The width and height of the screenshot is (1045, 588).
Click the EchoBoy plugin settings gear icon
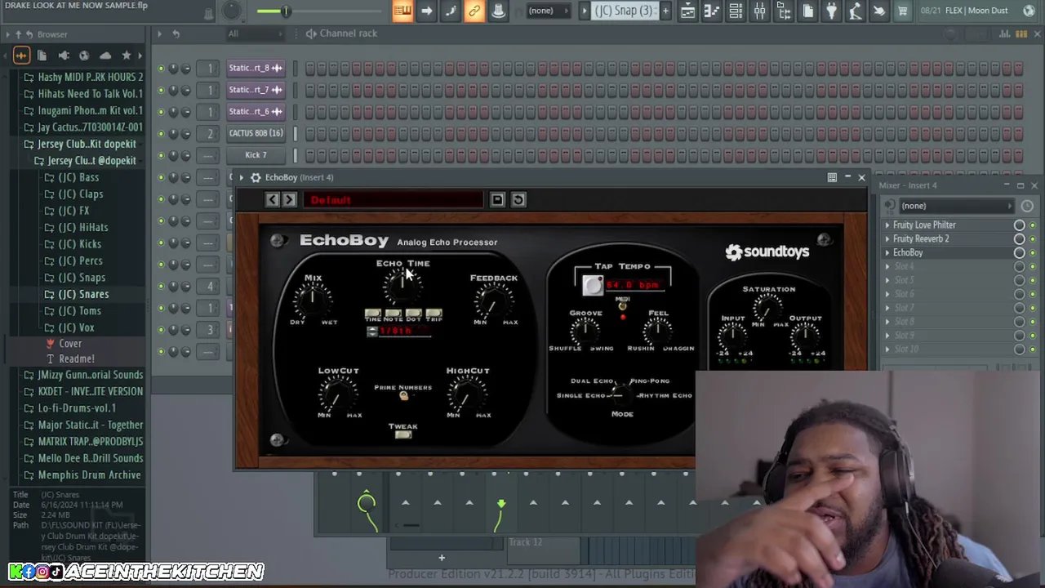pos(256,177)
